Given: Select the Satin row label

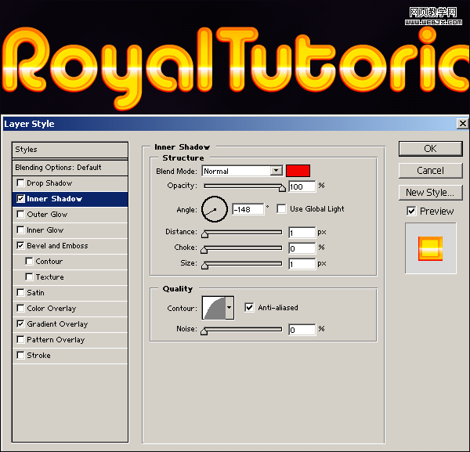Looking at the screenshot, I should click(35, 292).
